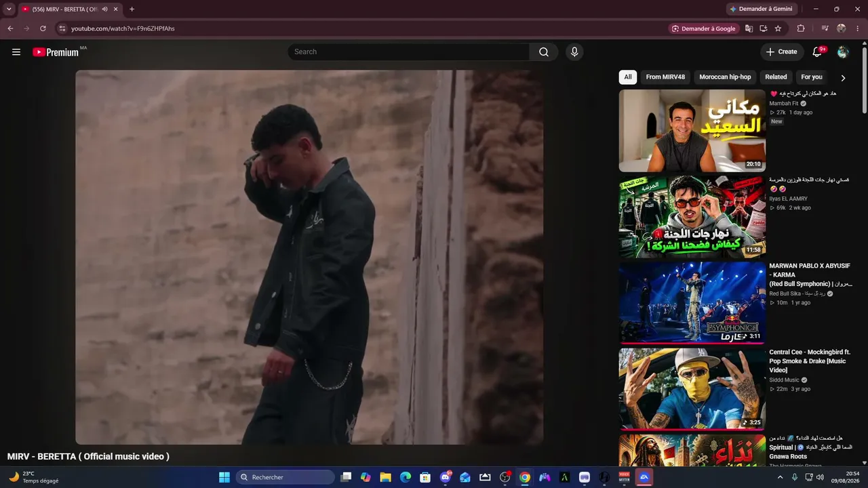The image size is (868, 488).
Task: Open the Chrome three-dot menu
Action: click(x=857, y=28)
